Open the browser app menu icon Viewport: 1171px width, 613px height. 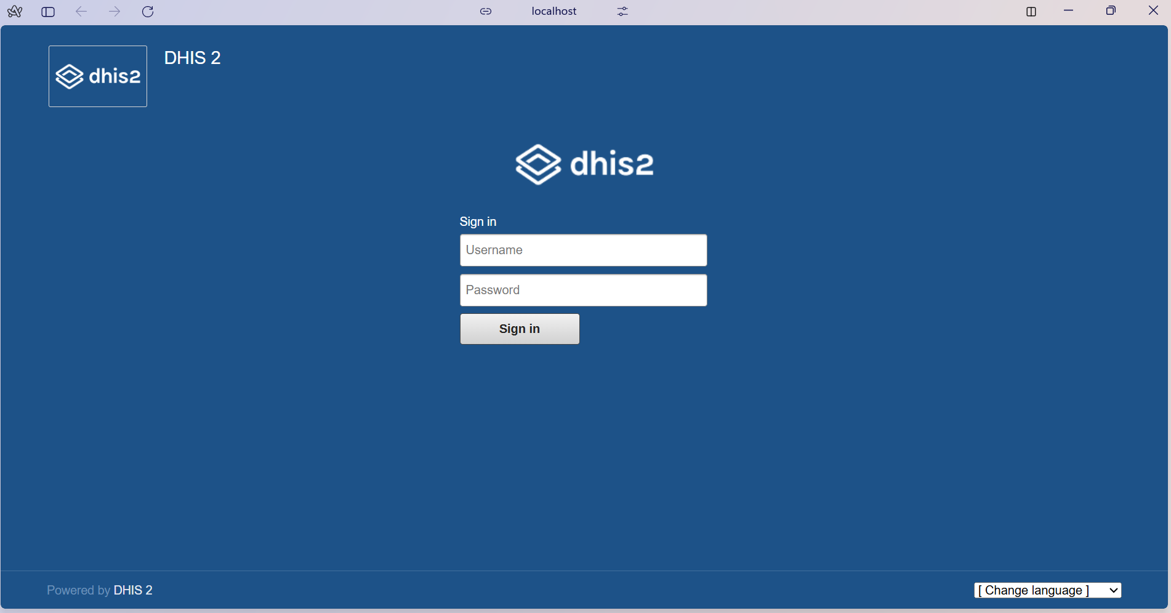point(15,12)
